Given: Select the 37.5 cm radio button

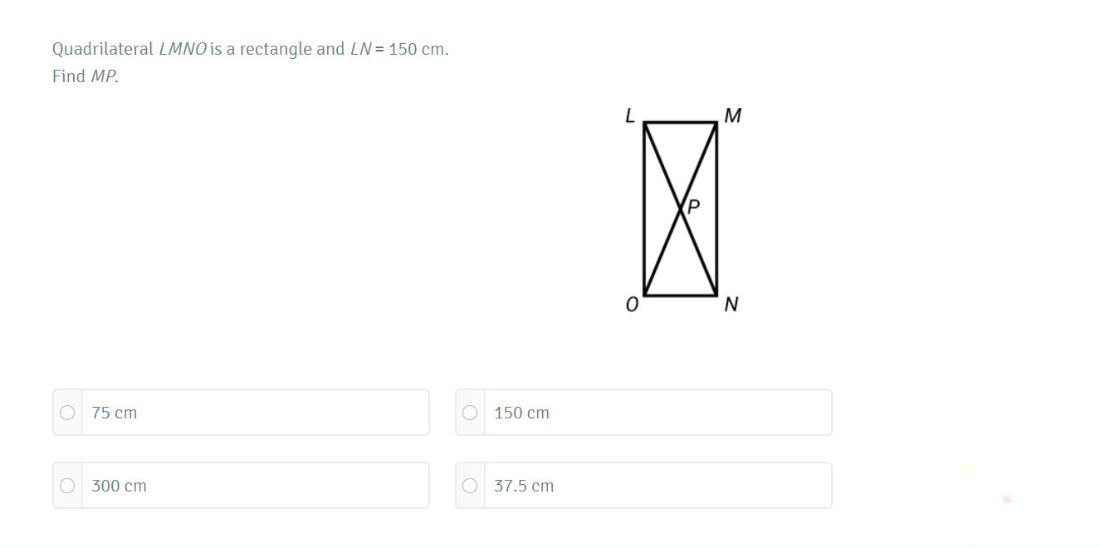Looking at the screenshot, I should [x=470, y=485].
